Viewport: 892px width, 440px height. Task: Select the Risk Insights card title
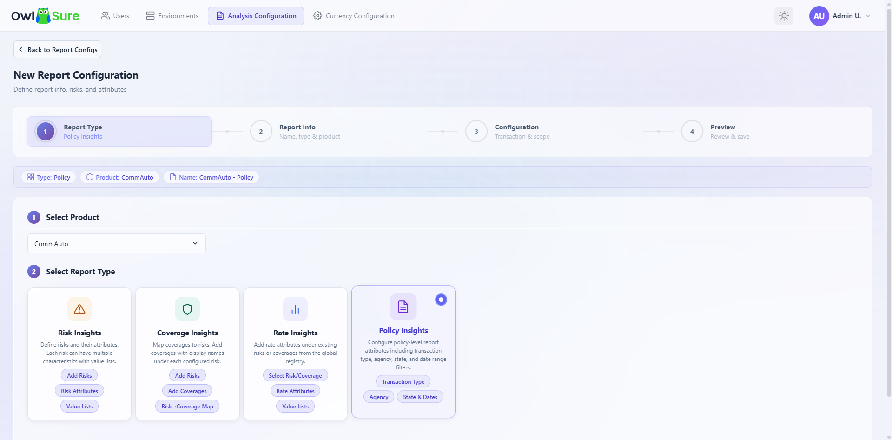pos(79,333)
